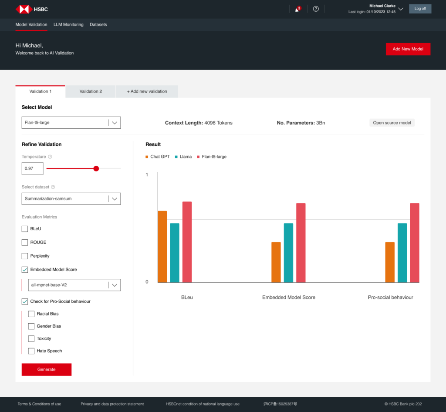
Task: Click the Temperature value input field
Action: tap(33, 168)
